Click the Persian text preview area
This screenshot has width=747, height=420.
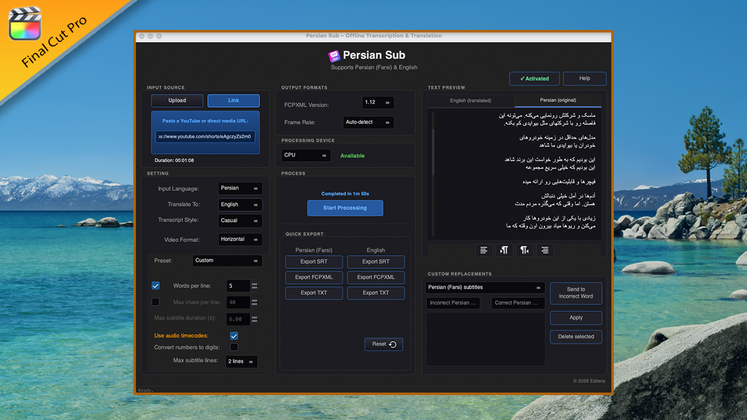(515, 174)
